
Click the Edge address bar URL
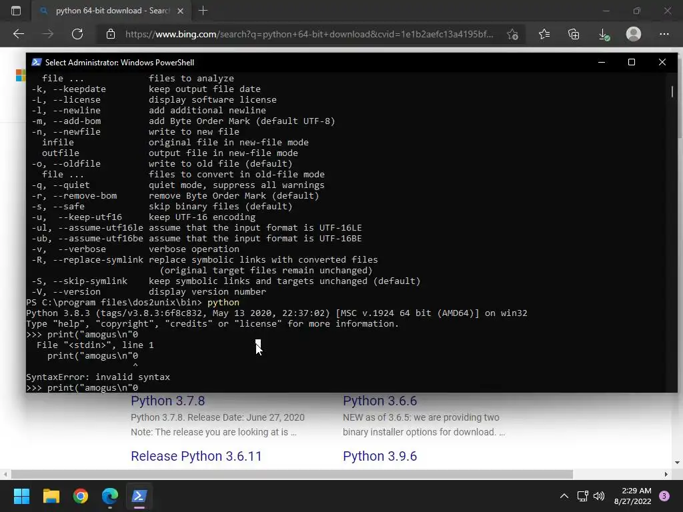click(x=309, y=34)
